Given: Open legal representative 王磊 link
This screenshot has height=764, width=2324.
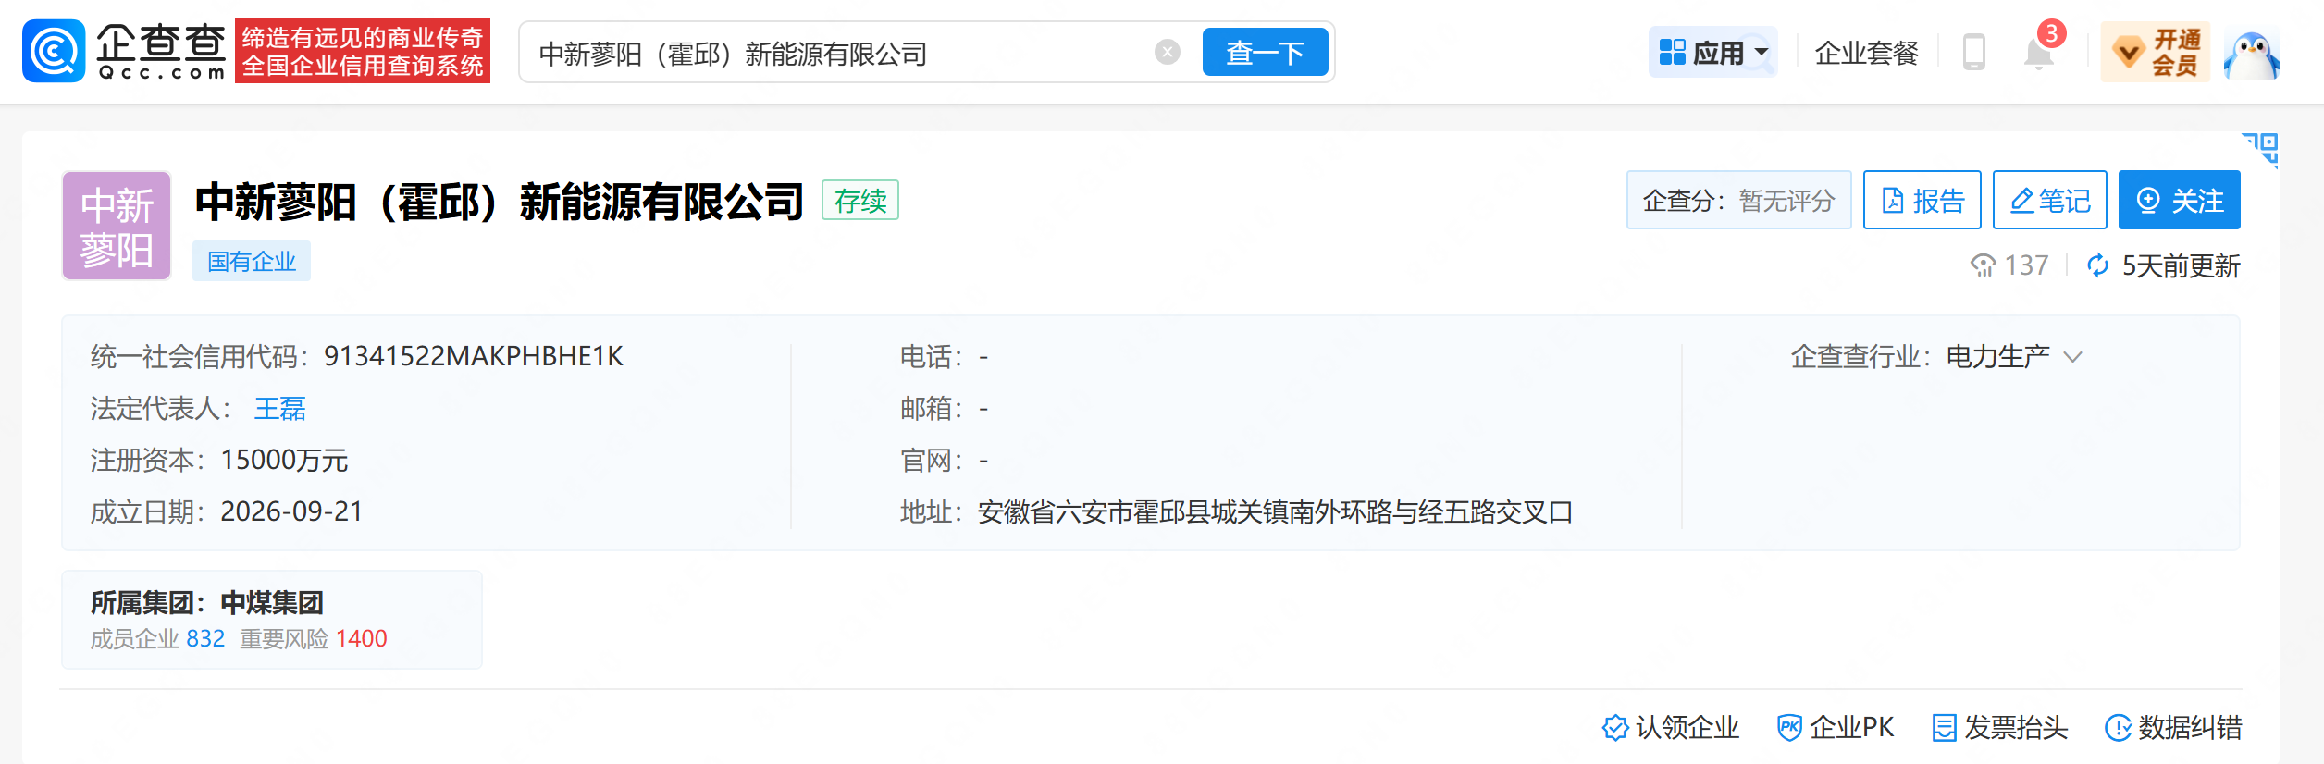Looking at the screenshot, I should pos(280,409).
